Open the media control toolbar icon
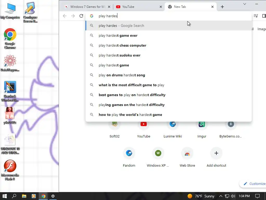This screenshot has height=200, width=266. pos(256,16)
